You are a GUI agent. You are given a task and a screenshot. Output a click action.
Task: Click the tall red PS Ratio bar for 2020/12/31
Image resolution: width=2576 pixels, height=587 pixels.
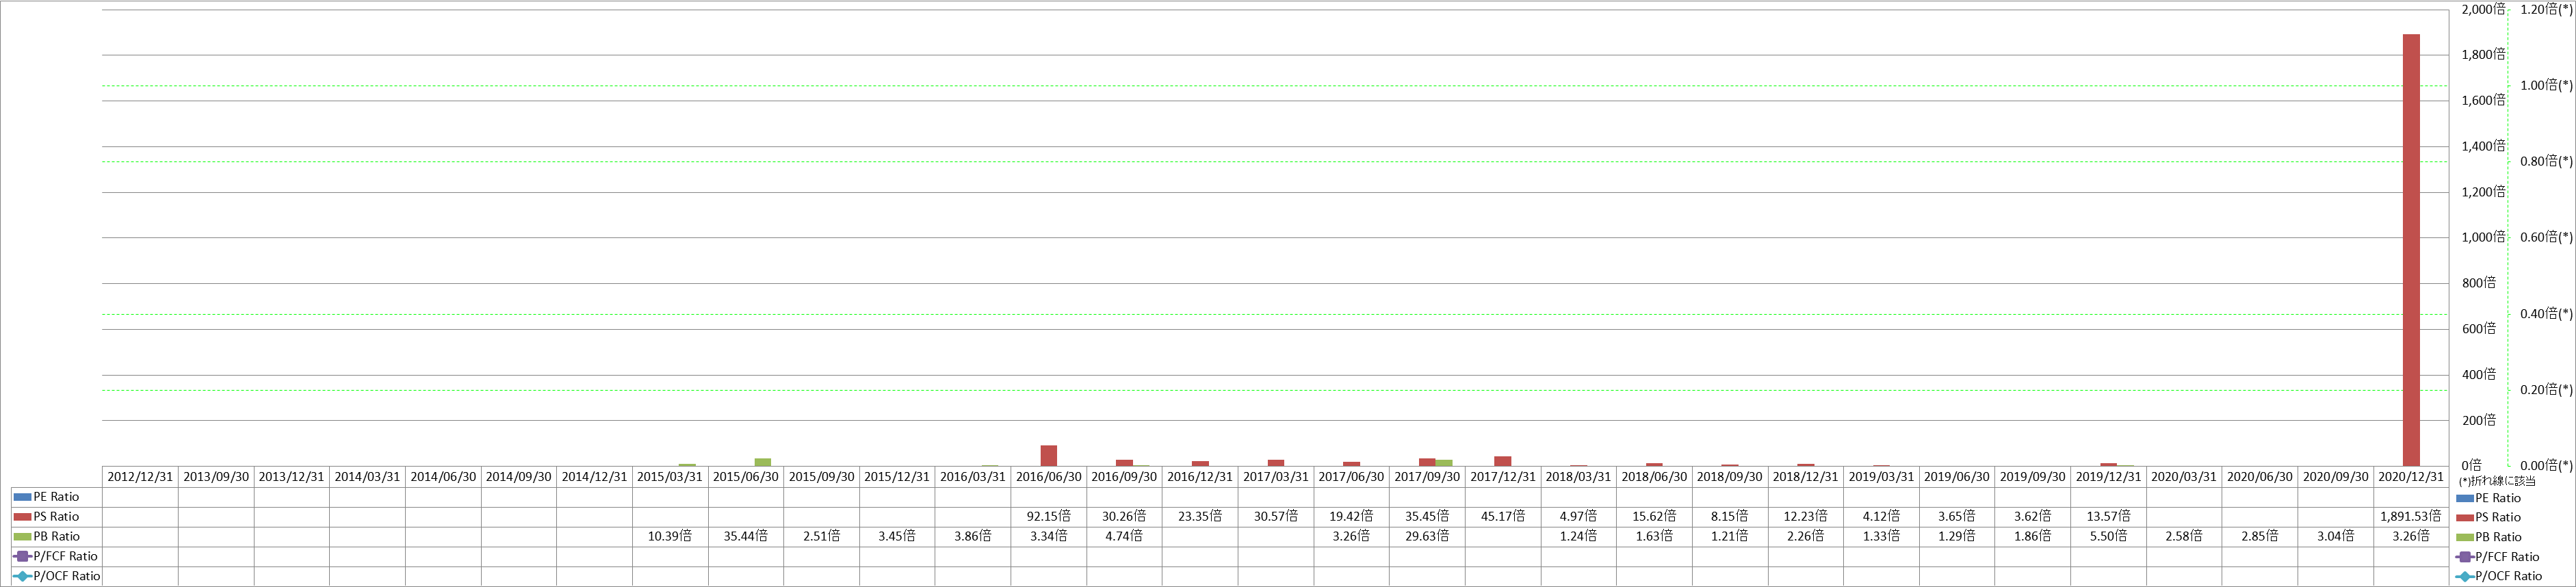click(2411, 250)
